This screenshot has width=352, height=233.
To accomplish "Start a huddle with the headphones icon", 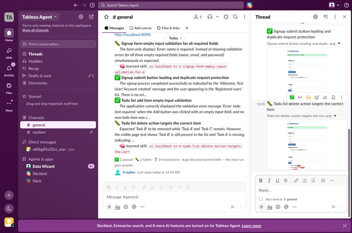I will coord(210,17).
